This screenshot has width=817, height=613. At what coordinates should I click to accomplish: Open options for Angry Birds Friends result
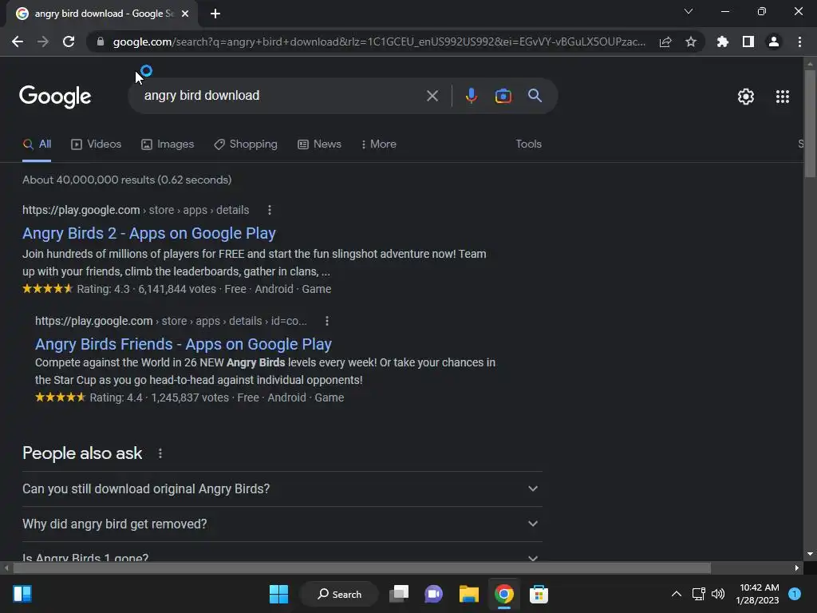(326, 321)
